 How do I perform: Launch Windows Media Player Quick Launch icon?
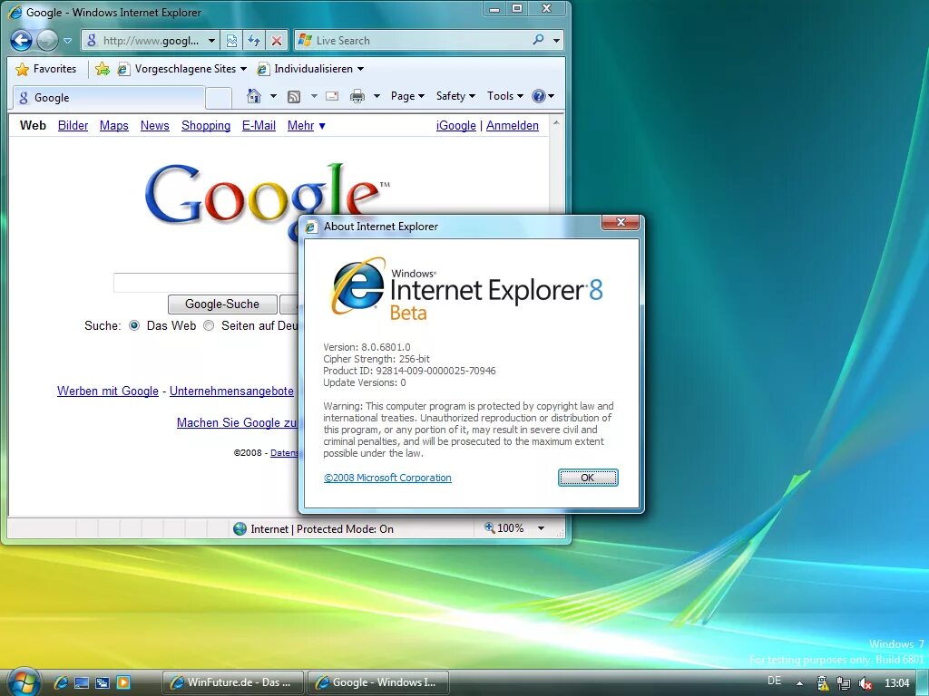pos(123,682)
